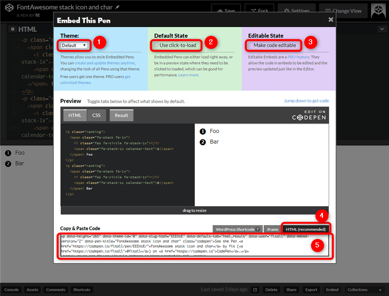Click the CodePen logo in header
Screen dimensions: 389x296
point(8,10)
